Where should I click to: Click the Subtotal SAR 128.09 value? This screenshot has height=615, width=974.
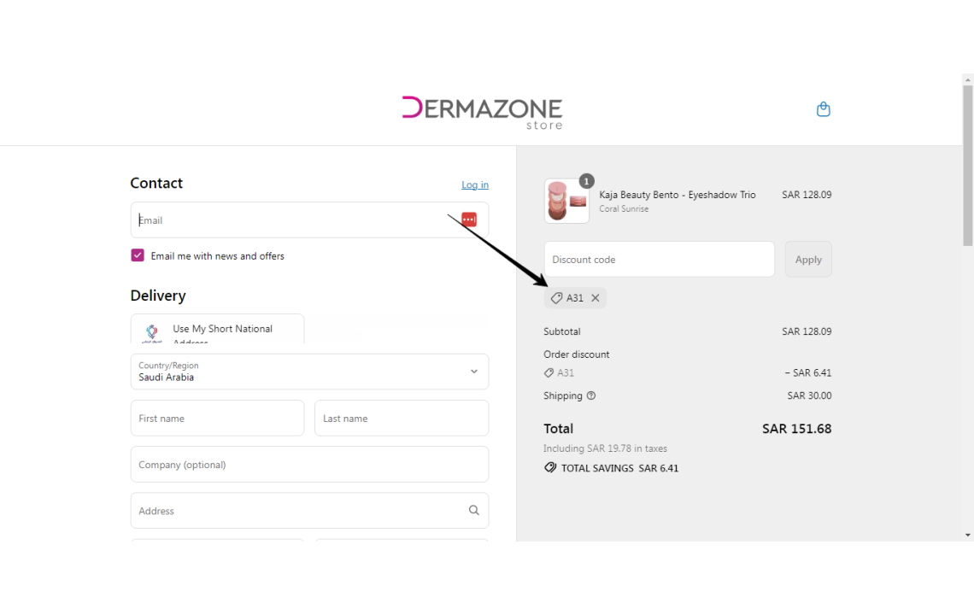[x=807, y=331]
